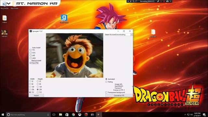Open Google Chrome from the taskbar
The height and width of the screenshot is (117, 208).
[x=73, y=114]
